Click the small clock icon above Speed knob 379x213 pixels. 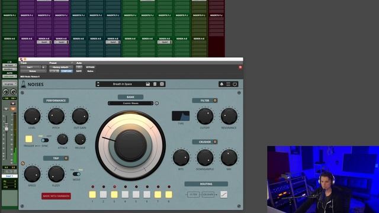[x=23, y=163]
